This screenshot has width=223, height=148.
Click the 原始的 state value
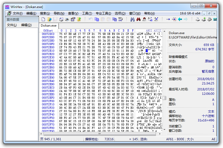[209, 61]
